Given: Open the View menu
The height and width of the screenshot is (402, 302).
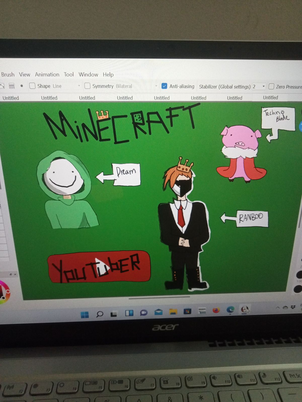Looking at the screenshot, I should click(x=24, y=74).
